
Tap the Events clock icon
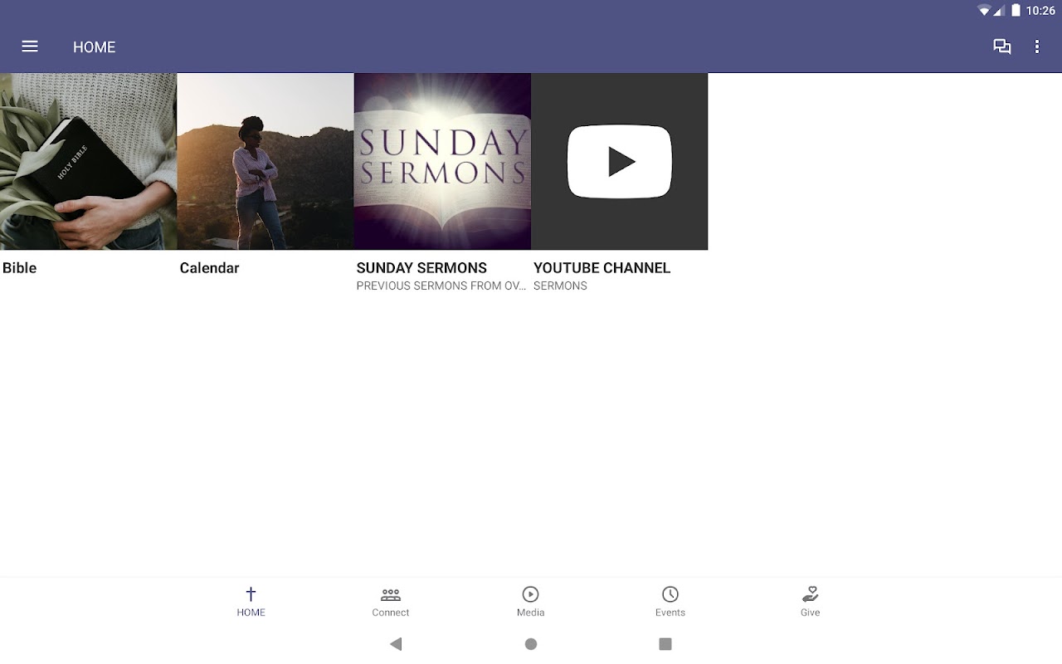click(670, 593)
